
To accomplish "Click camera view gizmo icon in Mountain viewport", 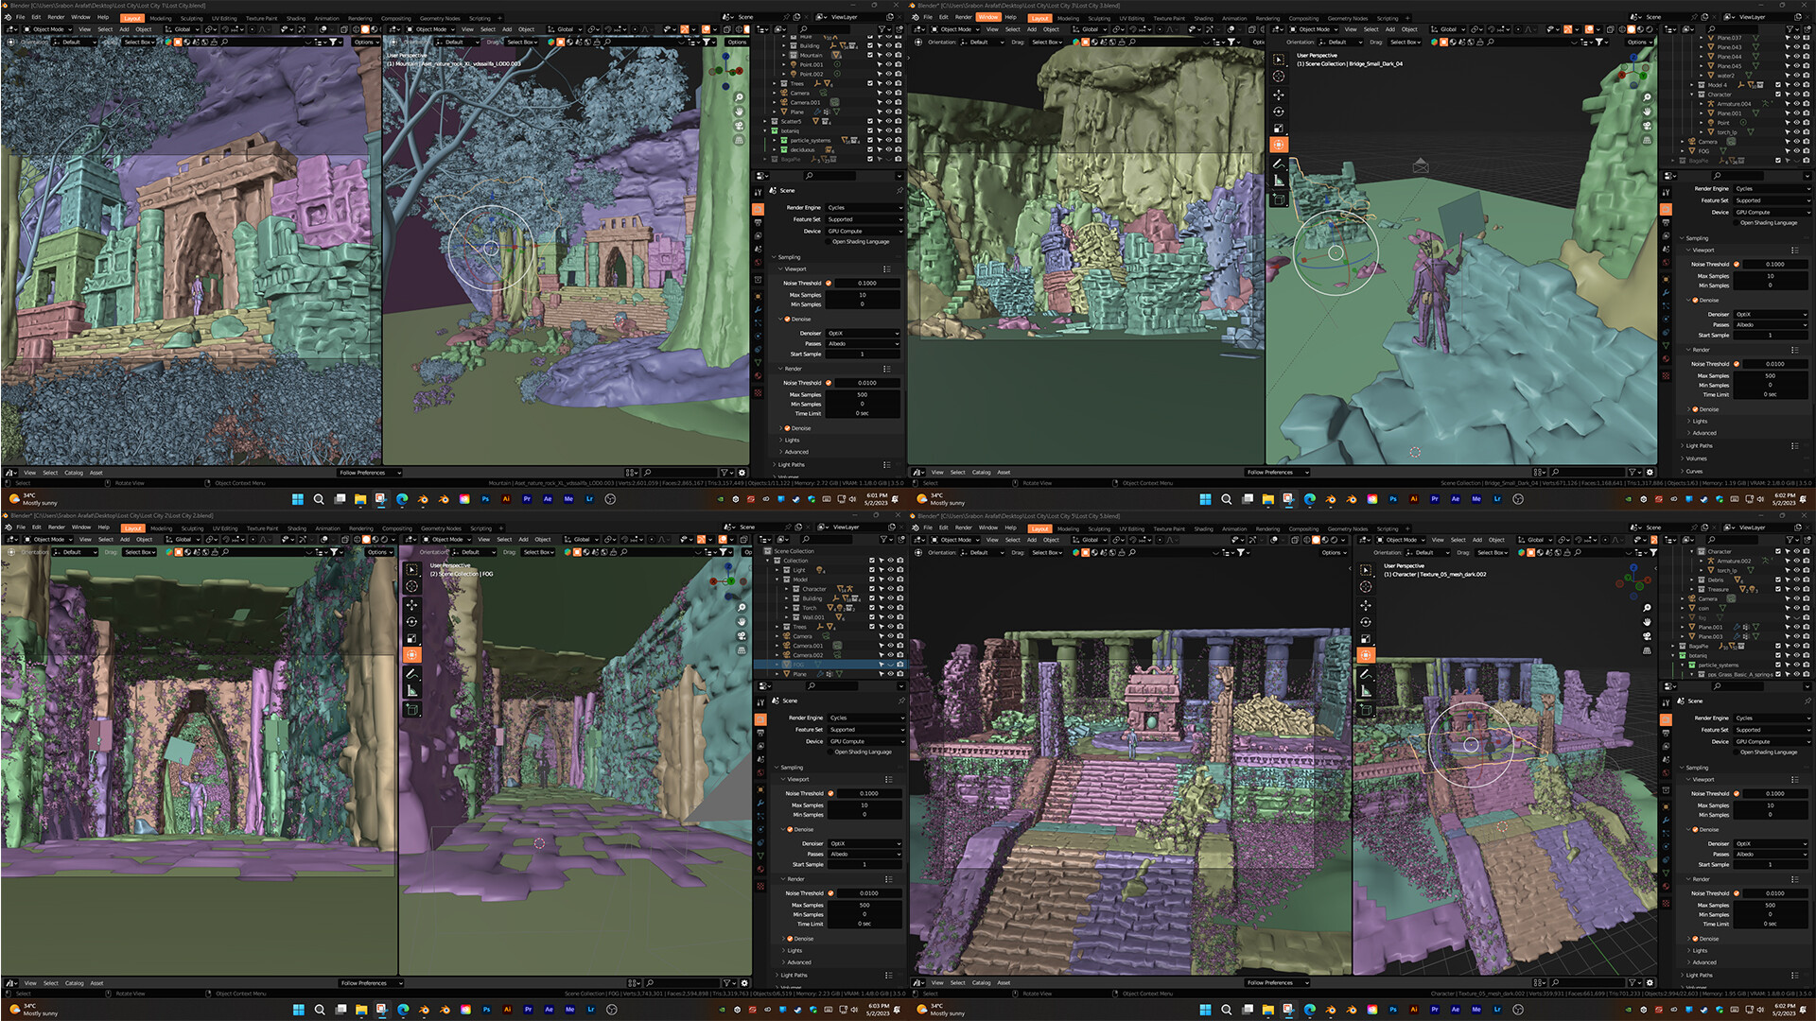I will pos(739,126).
